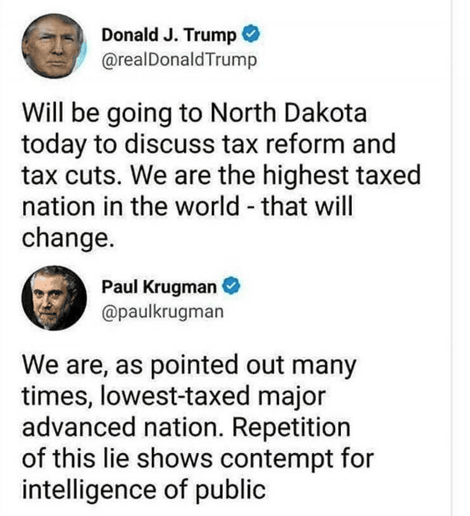Open the Donald J. Trump display name
The width and height of the screenshot is (470, 516).
(x=169, y=36)
